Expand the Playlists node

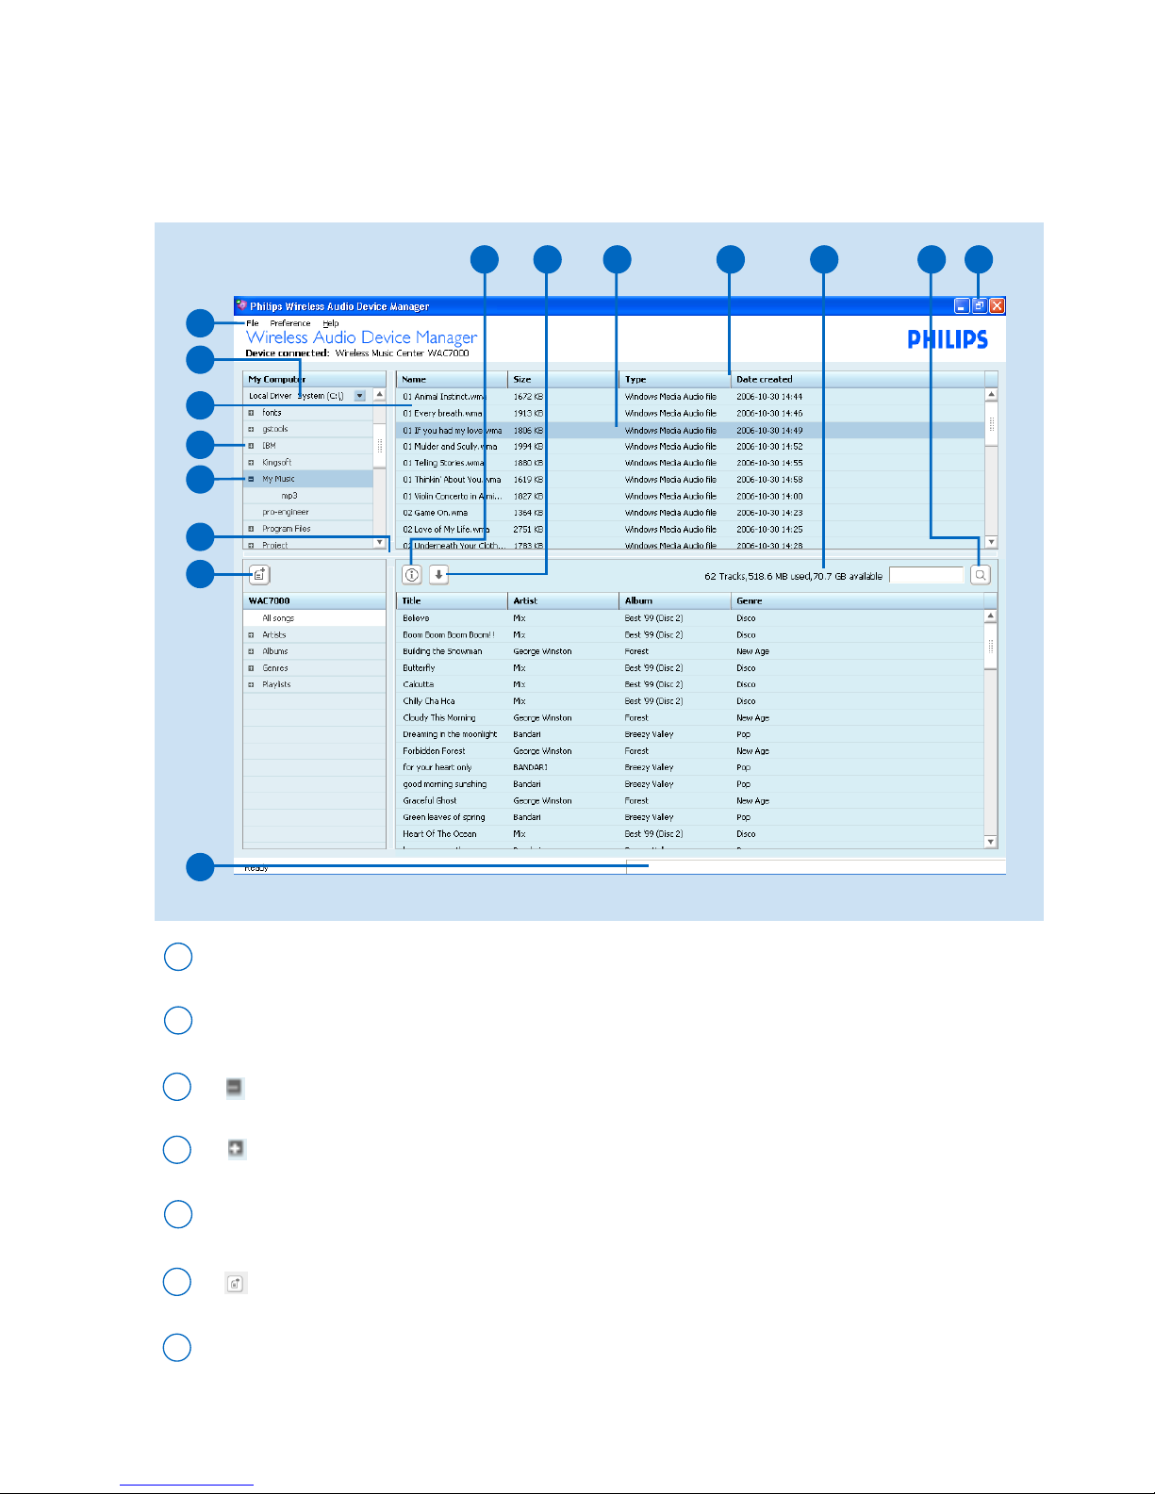pyautogui.click(x=251, y=685)
